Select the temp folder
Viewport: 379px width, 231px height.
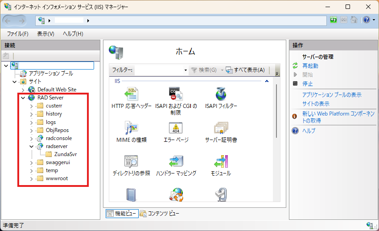[52, 171]
